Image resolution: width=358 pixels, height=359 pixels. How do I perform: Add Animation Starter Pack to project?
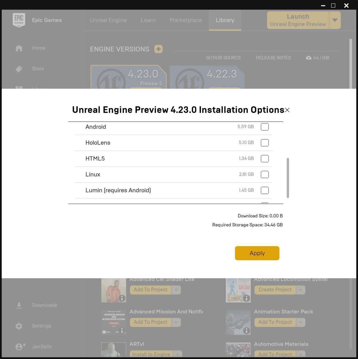point(275,322)
